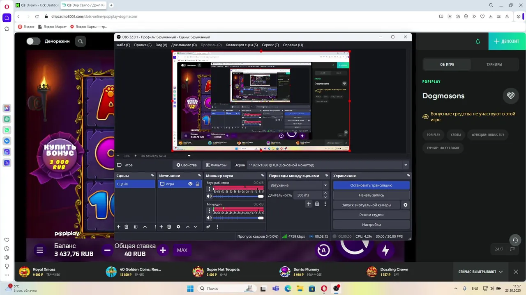Remove selected source with trash icon
The height and width of the screenshot is (295, 526).
pos(169,227)
